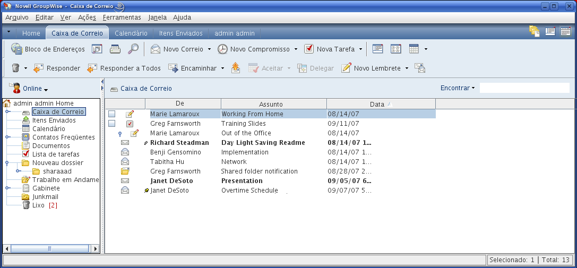Open the Encaminhar dropdown arrow
This screenshot has width=577, height=268.
coord(222,68)
